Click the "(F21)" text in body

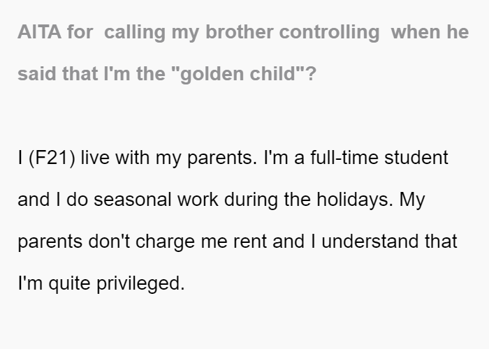coord(52,158)
